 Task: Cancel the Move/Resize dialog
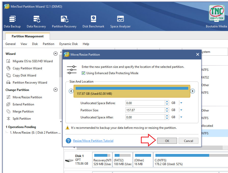coord(189,141)
